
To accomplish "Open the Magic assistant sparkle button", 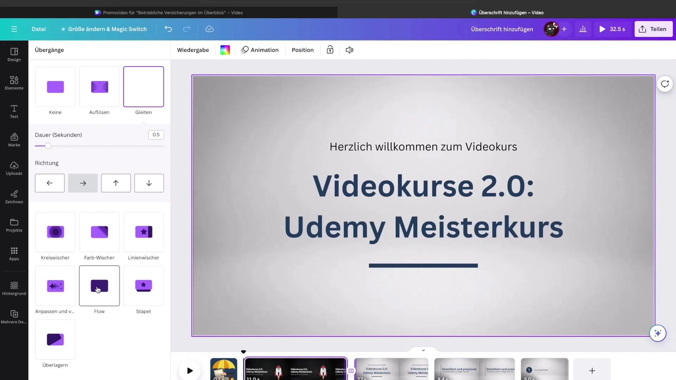I will coord(658,333).
